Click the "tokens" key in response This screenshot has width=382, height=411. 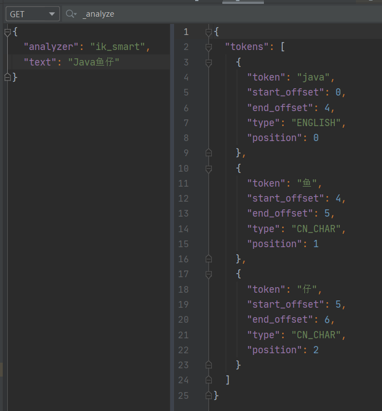247,47
